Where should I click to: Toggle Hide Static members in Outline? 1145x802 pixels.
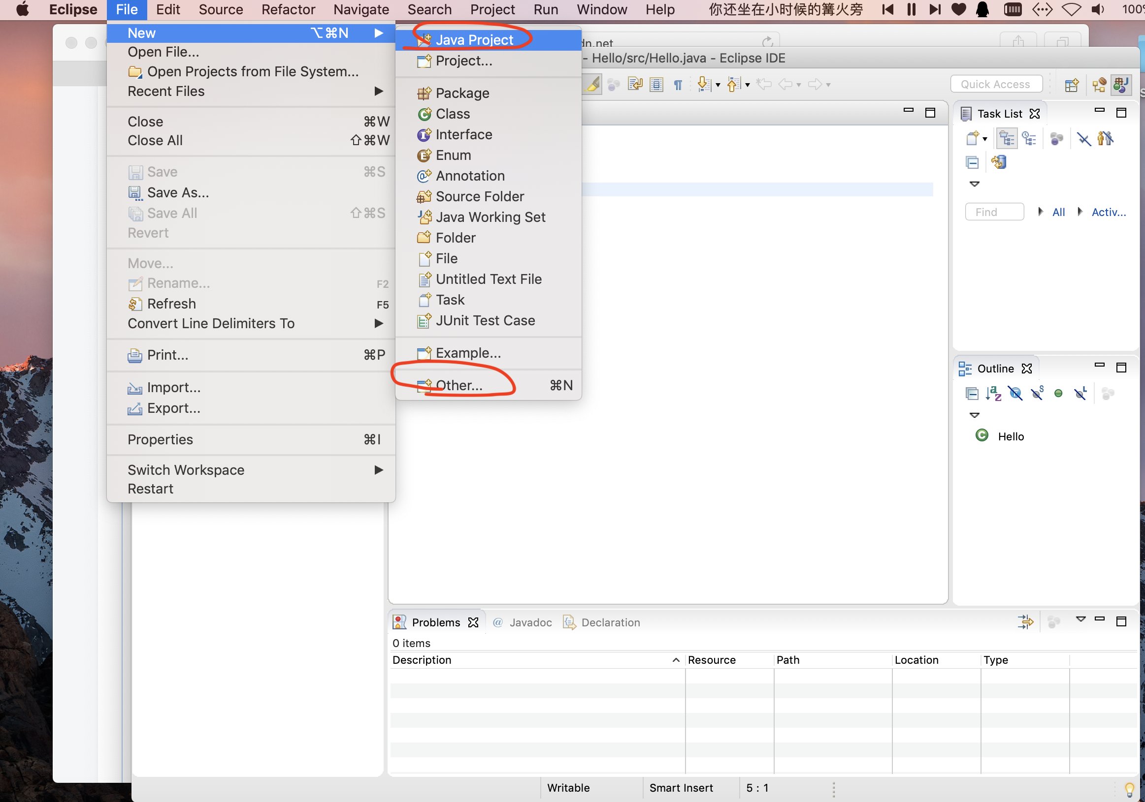[x=1037, y=394]
